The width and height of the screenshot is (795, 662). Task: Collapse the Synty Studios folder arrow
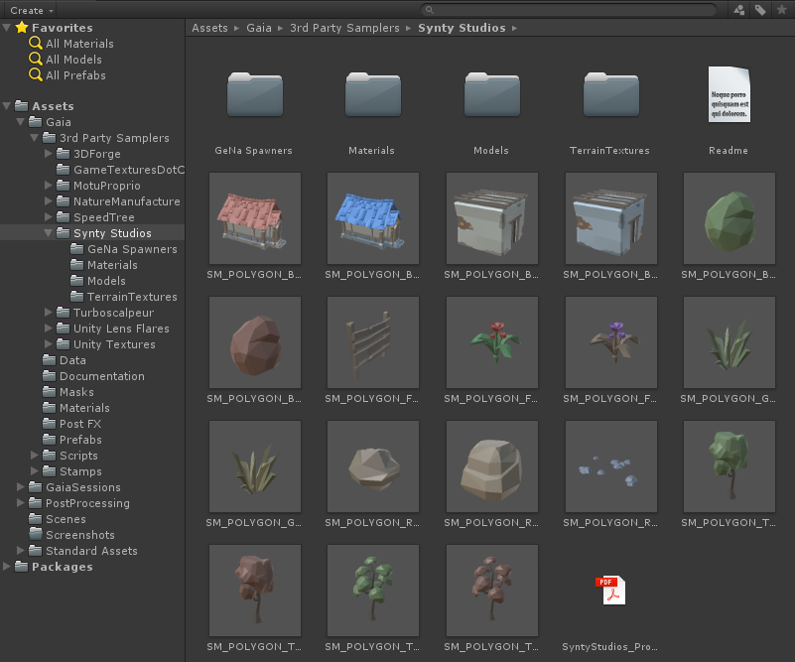tap(49, 233)
